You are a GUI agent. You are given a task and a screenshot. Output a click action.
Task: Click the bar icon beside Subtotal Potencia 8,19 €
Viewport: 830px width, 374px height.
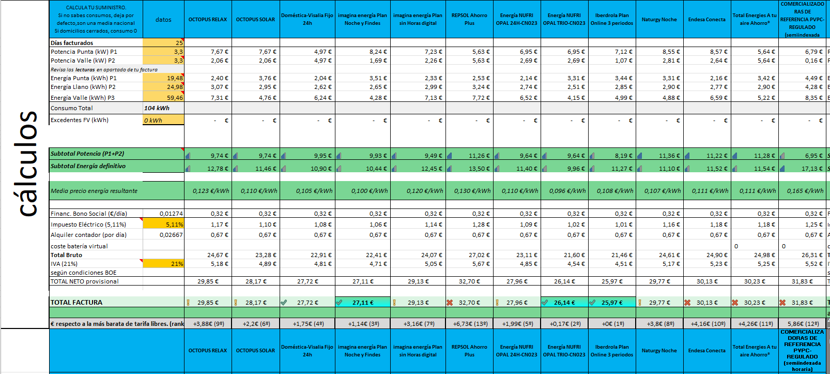point(592,155)
